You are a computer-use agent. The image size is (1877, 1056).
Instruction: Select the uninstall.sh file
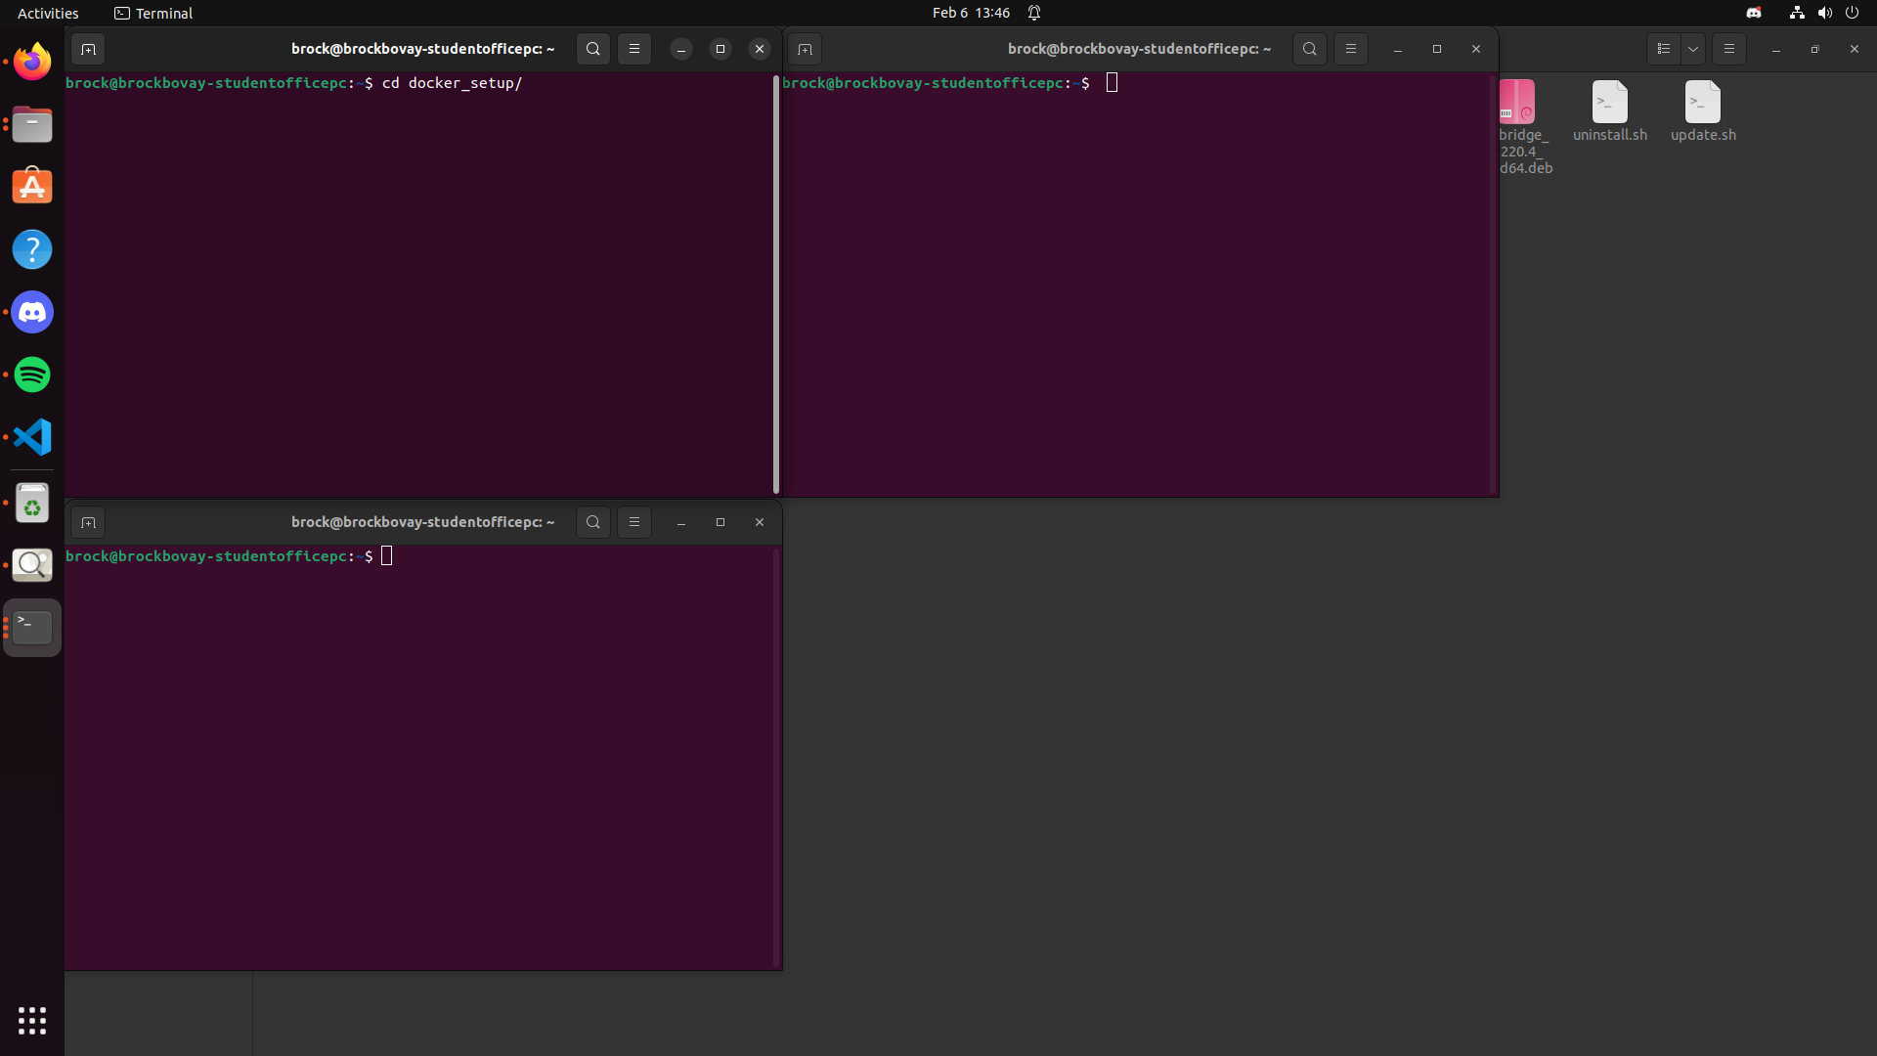[1610, 111]
